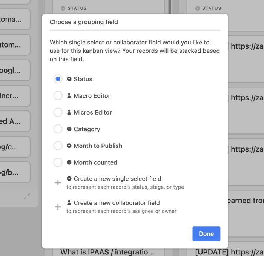Click single select icon beside Category

(x=69, y=129)
